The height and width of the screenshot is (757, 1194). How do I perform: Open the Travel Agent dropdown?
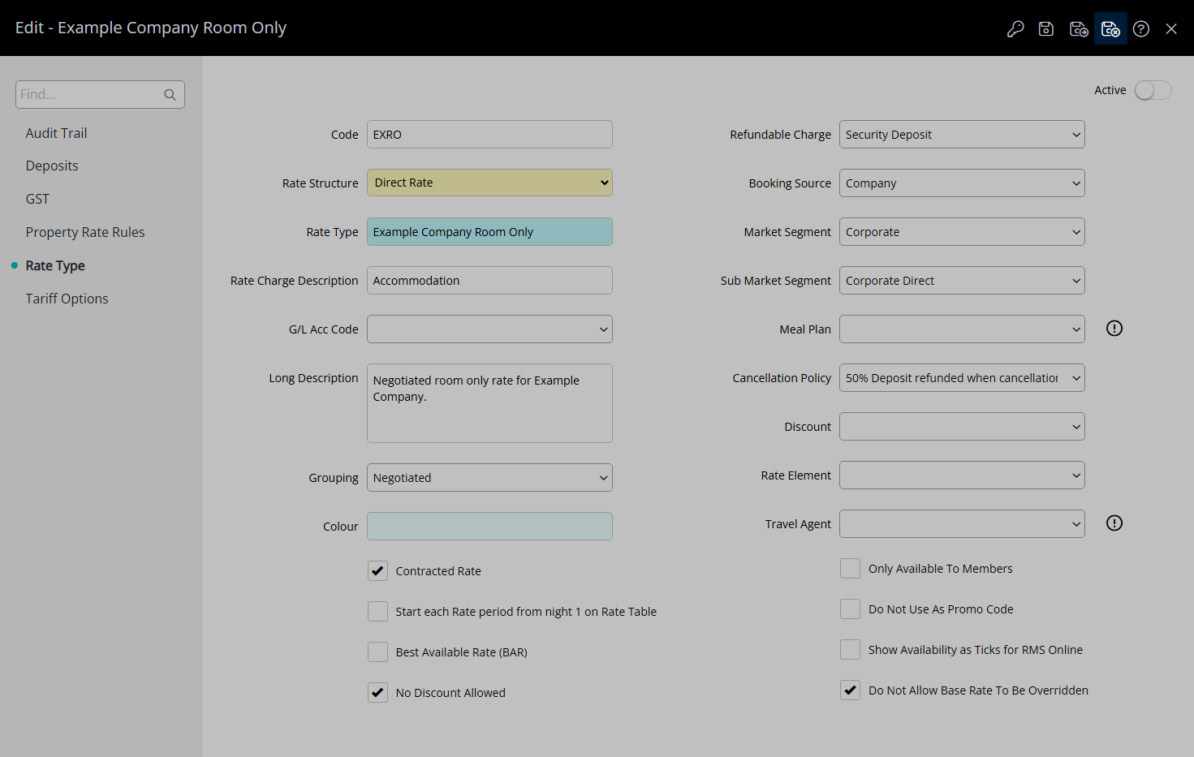click(x=962, y=524)
